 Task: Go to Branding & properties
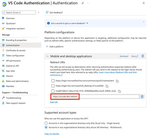click(16, 40)
